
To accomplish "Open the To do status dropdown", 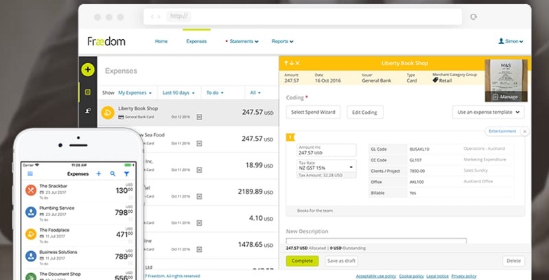I will coord(215,93).
